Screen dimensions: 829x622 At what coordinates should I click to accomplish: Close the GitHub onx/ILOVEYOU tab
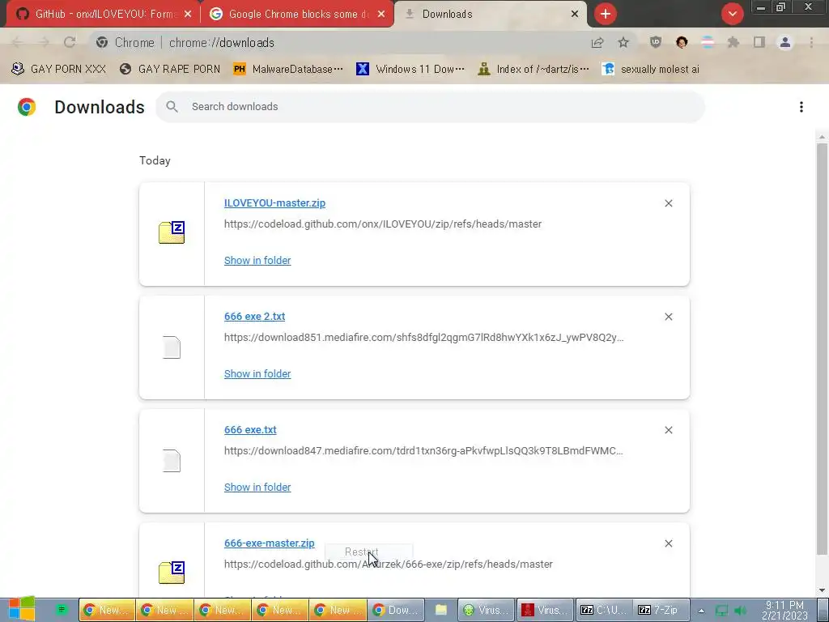(188, 15)
